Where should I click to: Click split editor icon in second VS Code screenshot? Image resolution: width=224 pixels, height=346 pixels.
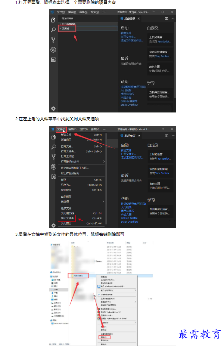(x=167, y=136)
